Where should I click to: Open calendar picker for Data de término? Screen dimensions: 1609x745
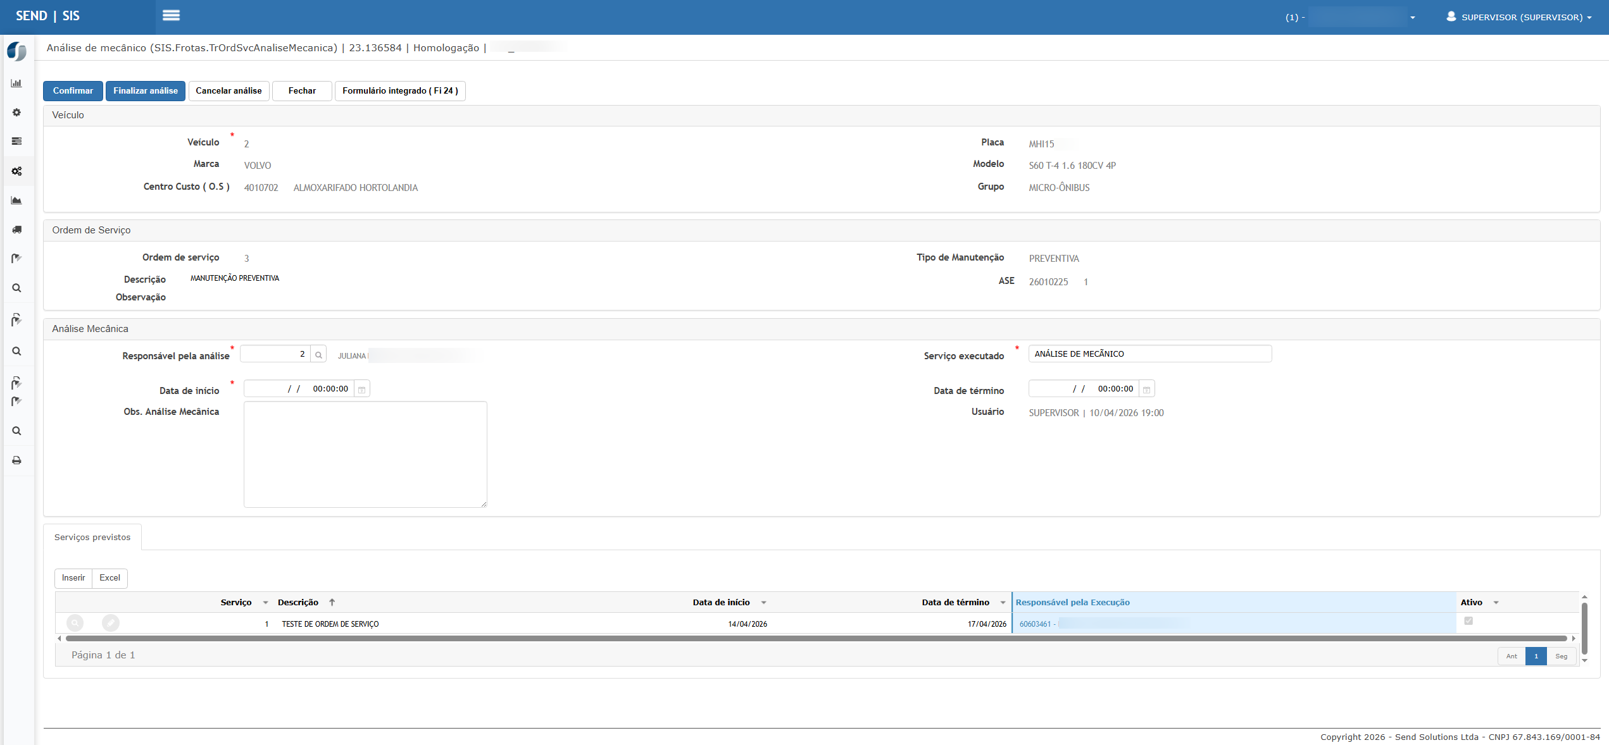click(1146, 390)
